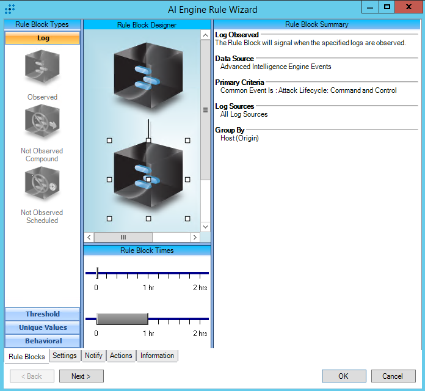The height and width of the screenshot is (391, 425).
Task: Click the lower time range slider bar
Action: click(x=122, y=319)
